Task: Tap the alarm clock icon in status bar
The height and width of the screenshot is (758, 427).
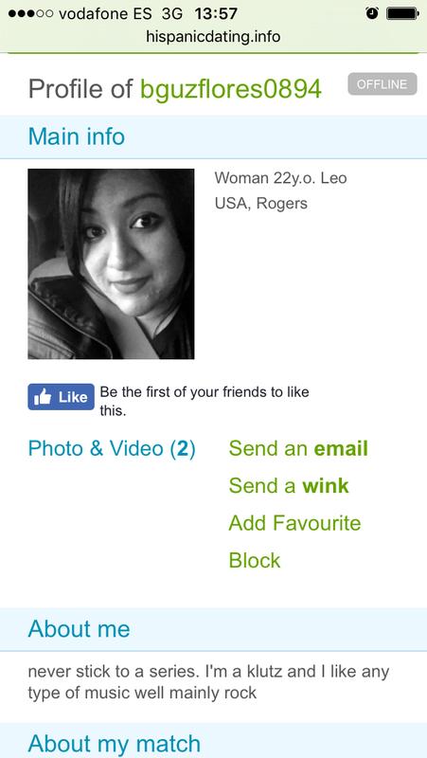Action: tap(371, 13)
